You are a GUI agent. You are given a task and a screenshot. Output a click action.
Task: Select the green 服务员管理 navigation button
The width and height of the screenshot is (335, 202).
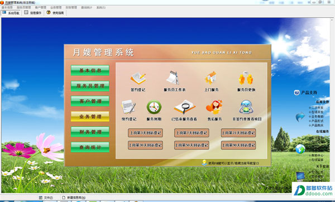click(x=90, y=86)
